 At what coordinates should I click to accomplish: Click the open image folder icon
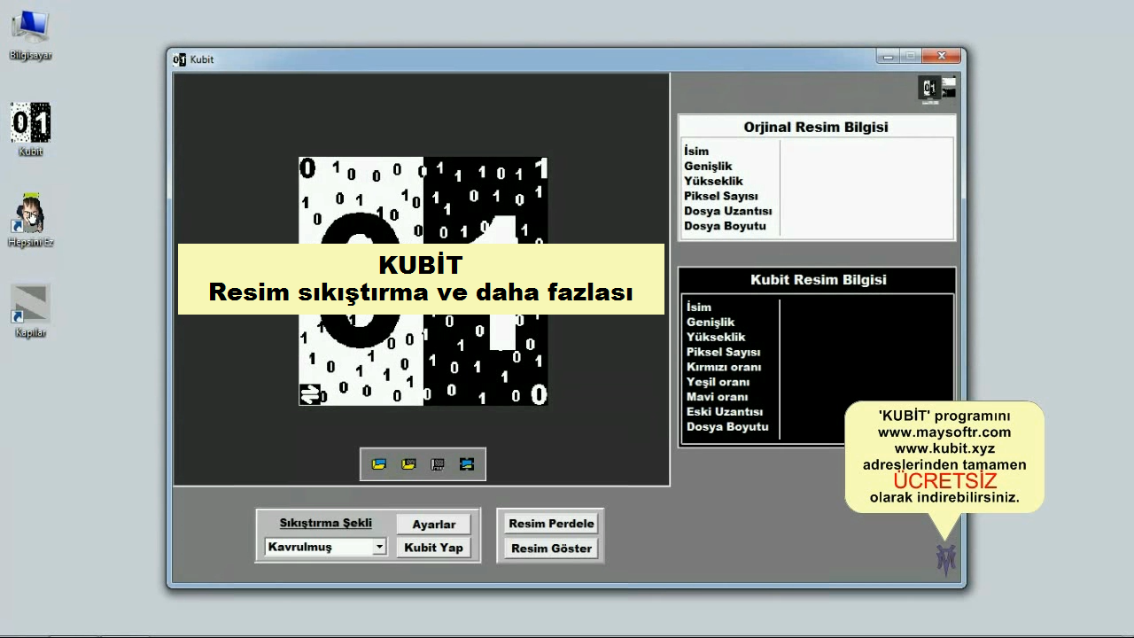(x=379, y=464)
